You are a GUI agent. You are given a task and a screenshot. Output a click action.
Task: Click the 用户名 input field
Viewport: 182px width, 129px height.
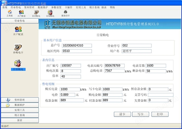pos(137,51)
